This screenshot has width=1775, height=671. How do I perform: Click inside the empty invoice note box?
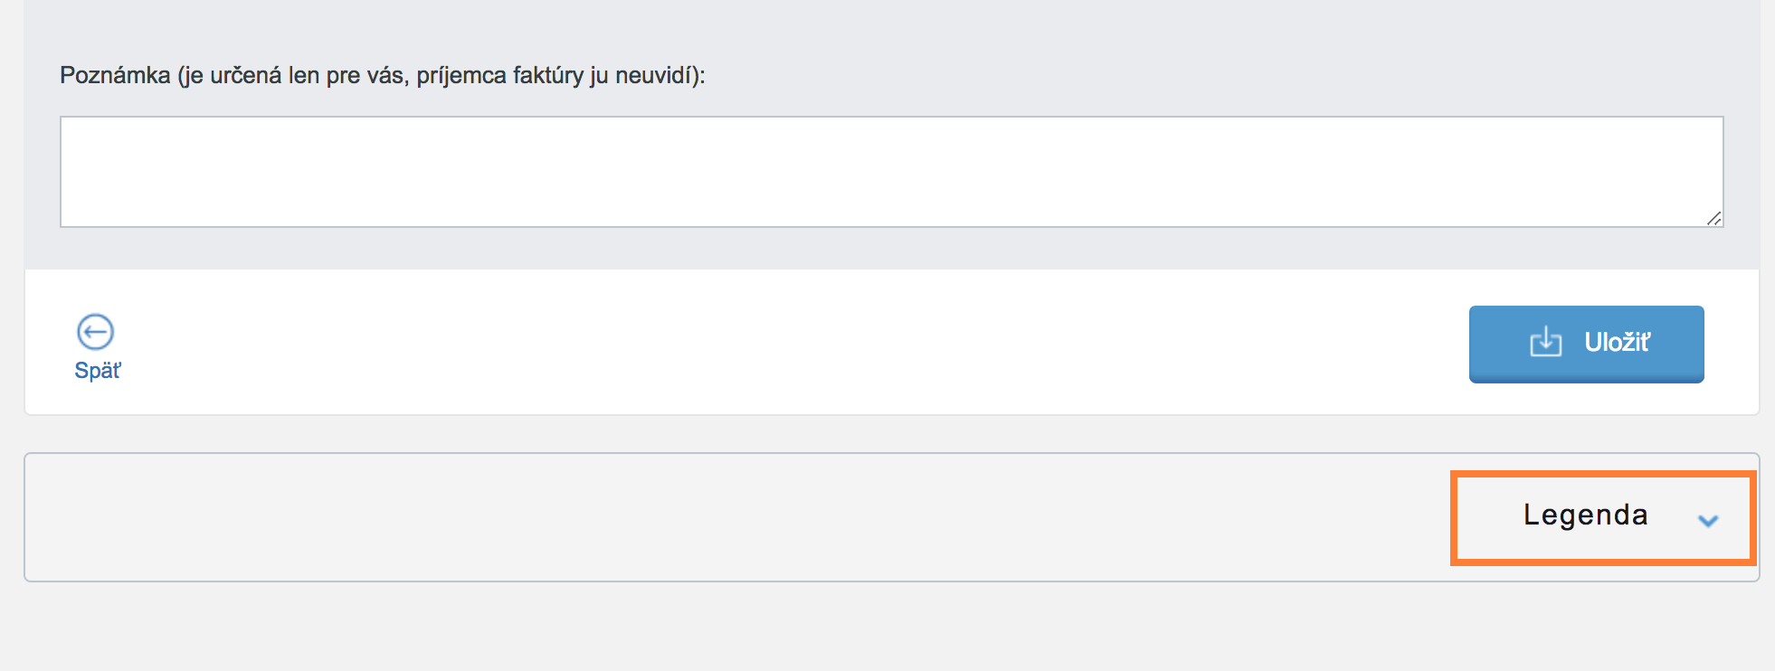coord(891,172)
